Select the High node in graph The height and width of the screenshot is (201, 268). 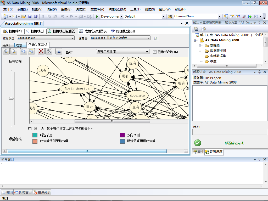tap(90, 107)
